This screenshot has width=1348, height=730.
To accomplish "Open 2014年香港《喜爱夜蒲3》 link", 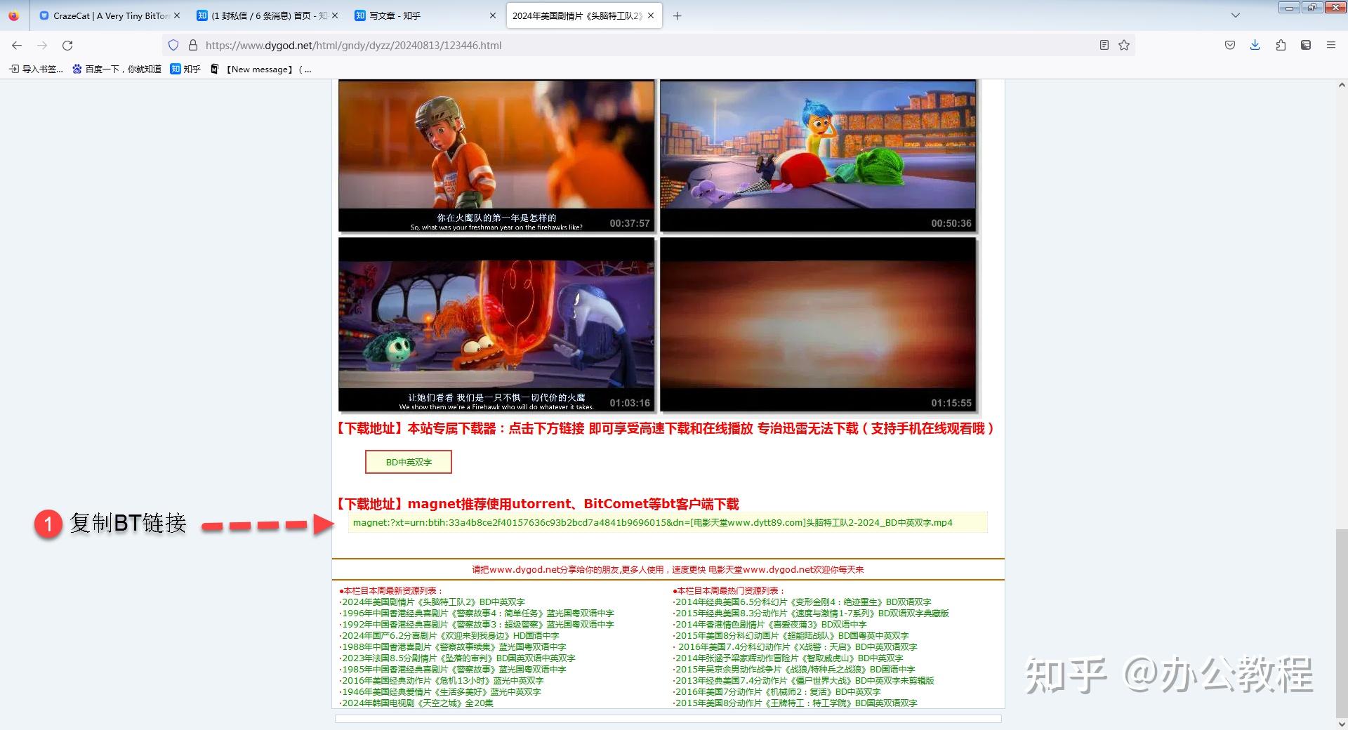I will point(771,624).
